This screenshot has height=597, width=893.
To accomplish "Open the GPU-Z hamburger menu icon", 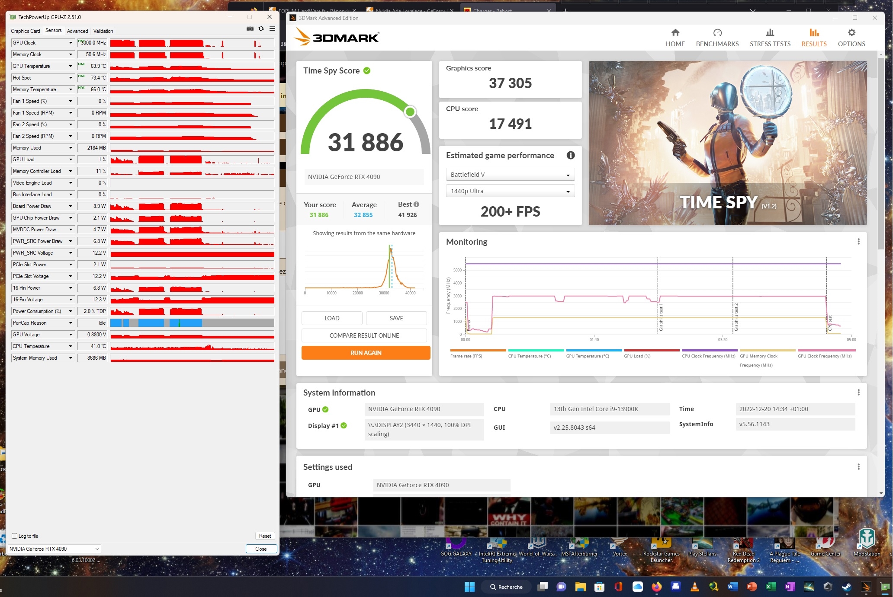I will tap(272, 29).
